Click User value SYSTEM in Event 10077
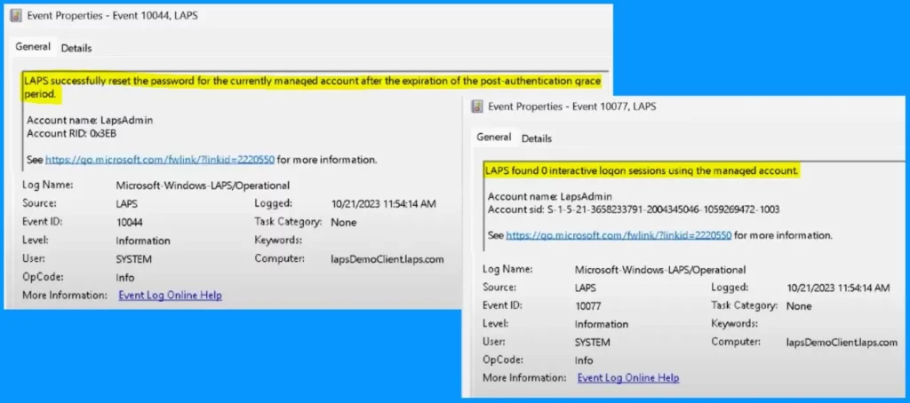 coord(592,343)
